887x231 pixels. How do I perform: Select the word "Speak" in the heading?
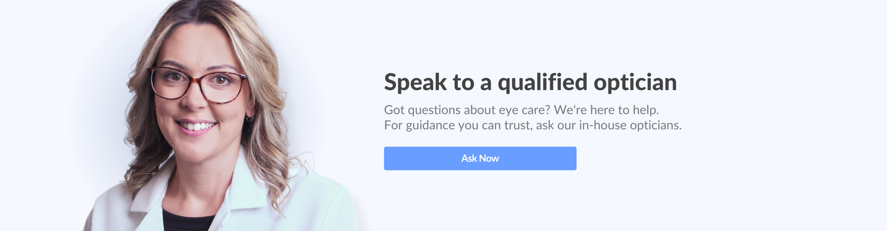(415, 83)
